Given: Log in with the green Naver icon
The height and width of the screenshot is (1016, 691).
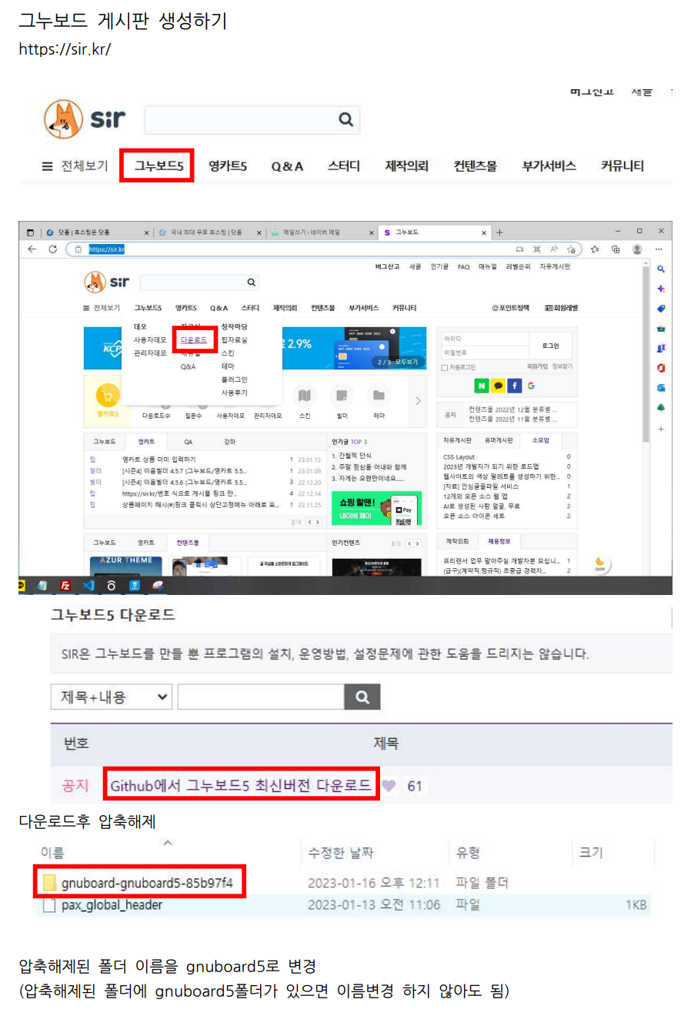Looking at the screenshot, I should (x=482, y=386).
